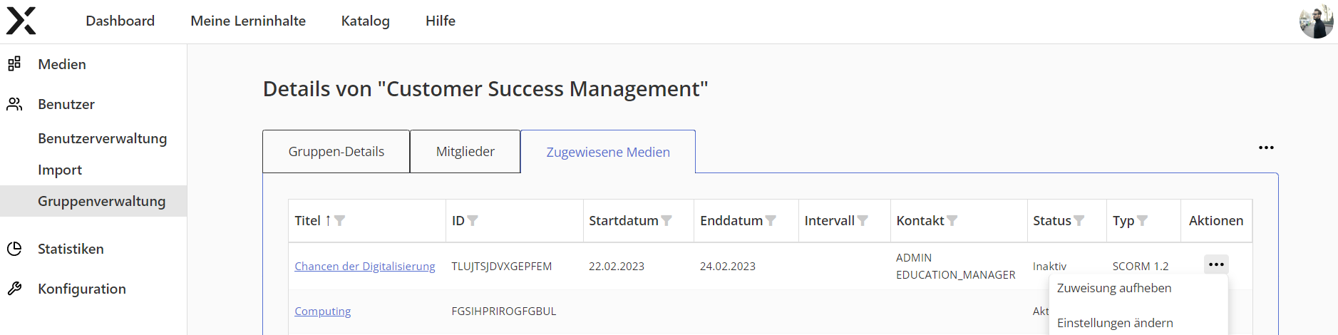The height and width of the screenshot is (335, 1338).
Task: Switch to the Mitglieder tab
Action: point(465,151)
